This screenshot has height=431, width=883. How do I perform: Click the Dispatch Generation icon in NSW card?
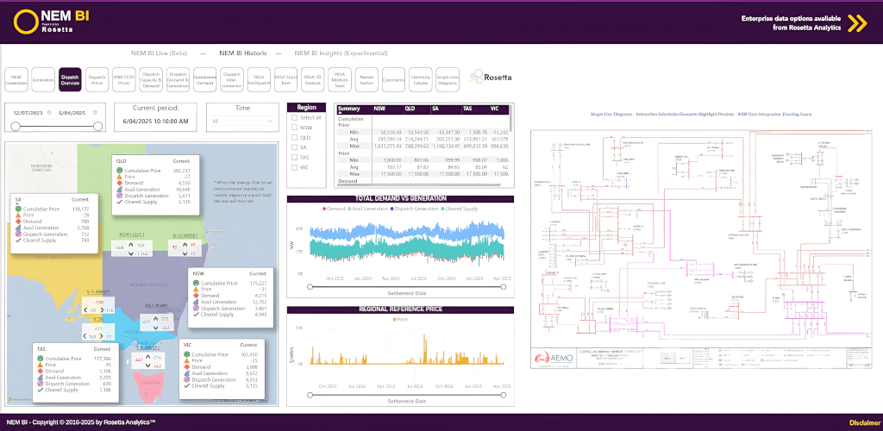point(196,308)
